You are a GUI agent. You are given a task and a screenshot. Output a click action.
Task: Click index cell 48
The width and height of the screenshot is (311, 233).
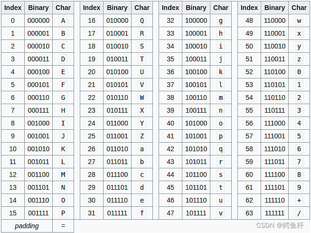249,20
